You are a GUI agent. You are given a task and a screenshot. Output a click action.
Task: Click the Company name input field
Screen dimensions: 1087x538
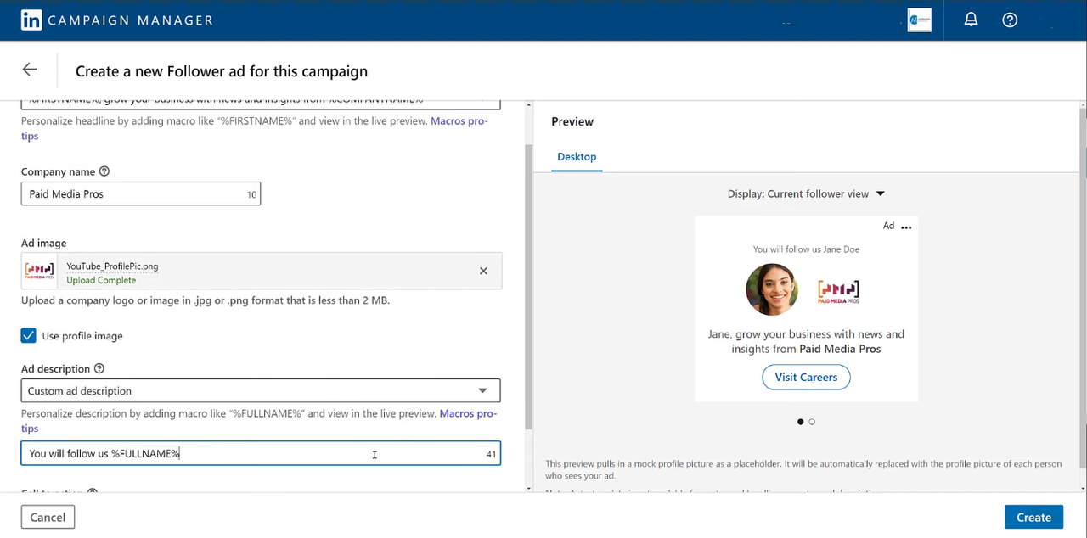coord(141,193)
